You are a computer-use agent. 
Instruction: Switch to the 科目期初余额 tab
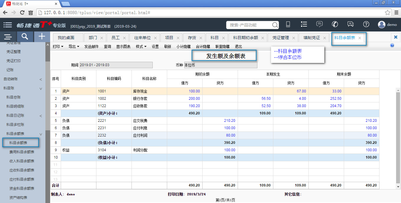(x=245, y=38)
